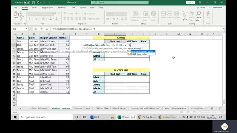237x133 pixels.
Task: Click the Select All corner triangle
Action: (15, 34)
